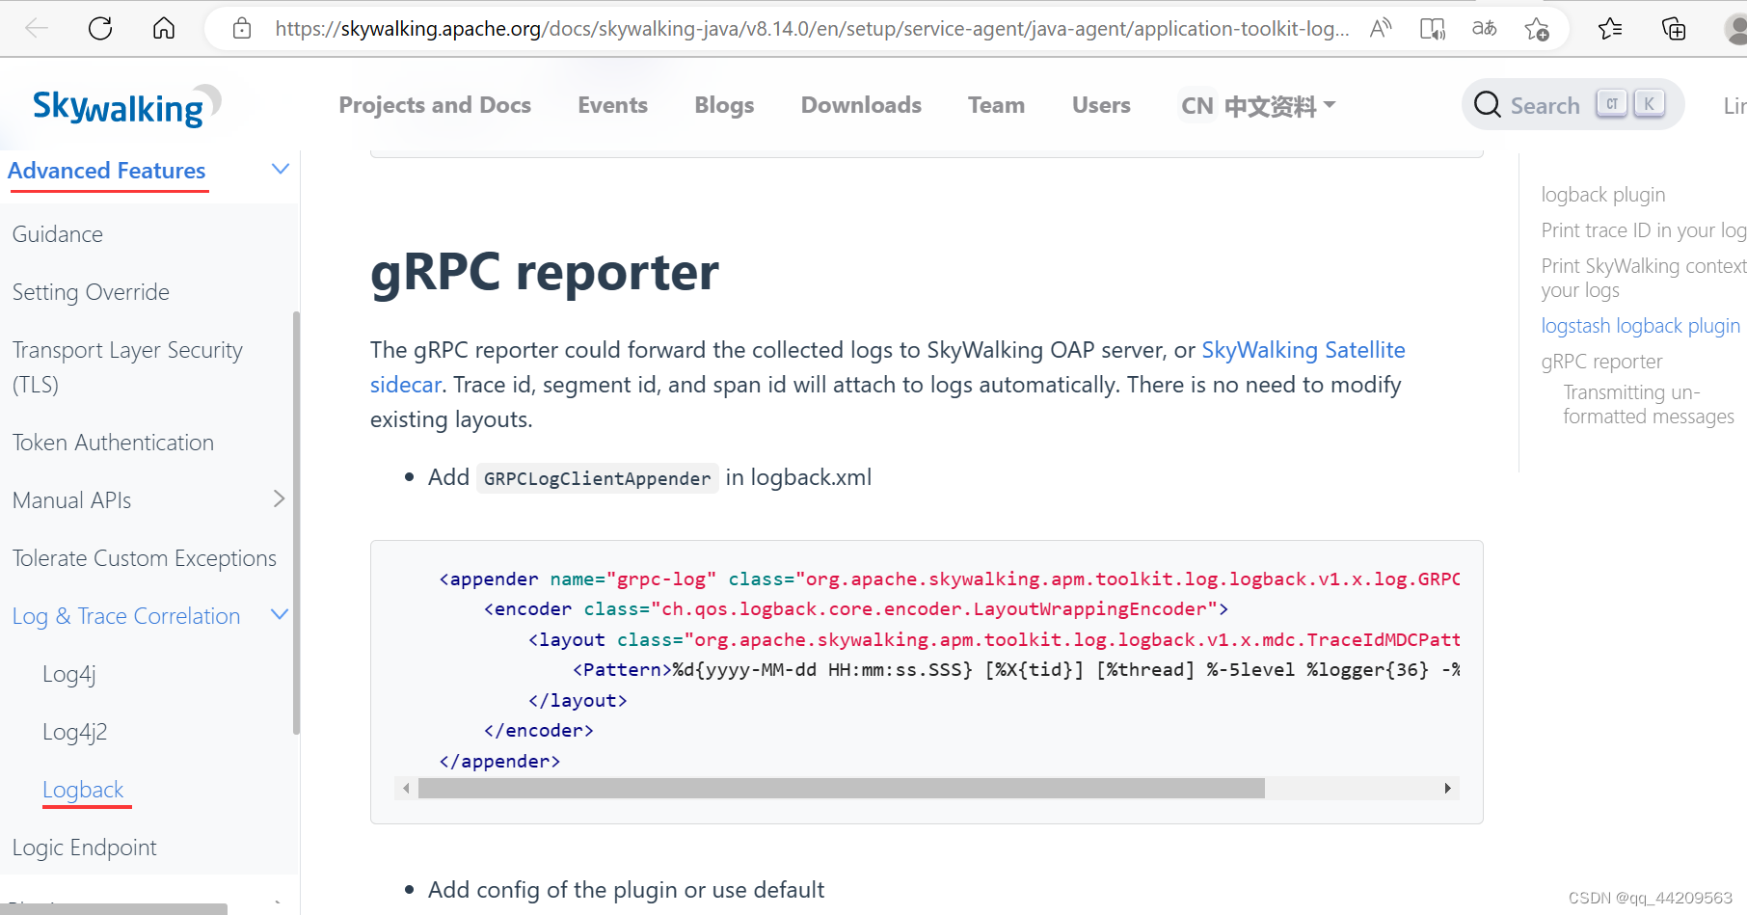
Task: Add page to favorites star icon
Action: coord(1537,29)
